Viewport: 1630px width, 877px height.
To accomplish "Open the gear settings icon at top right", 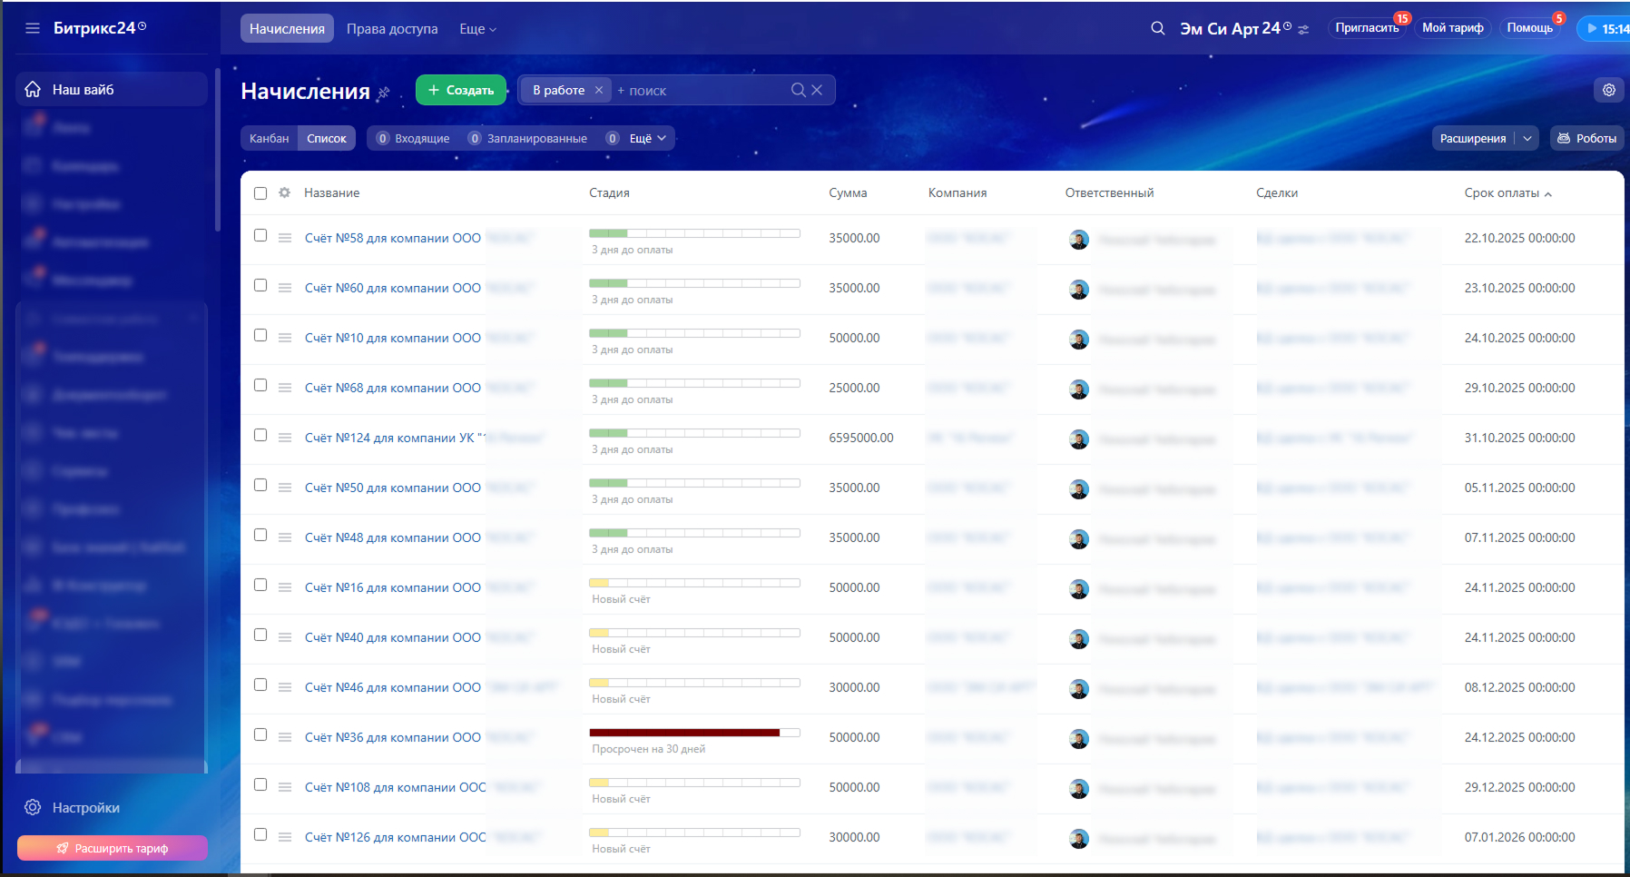I will (x=1608, y=90).
